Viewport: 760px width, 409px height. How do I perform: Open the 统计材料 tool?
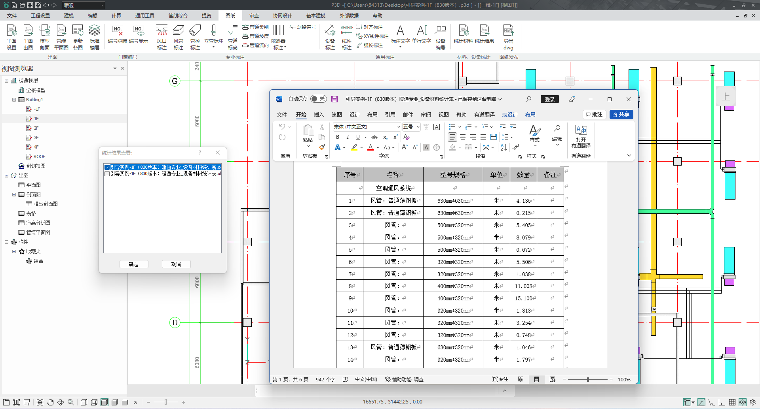[x=463, y=31]
